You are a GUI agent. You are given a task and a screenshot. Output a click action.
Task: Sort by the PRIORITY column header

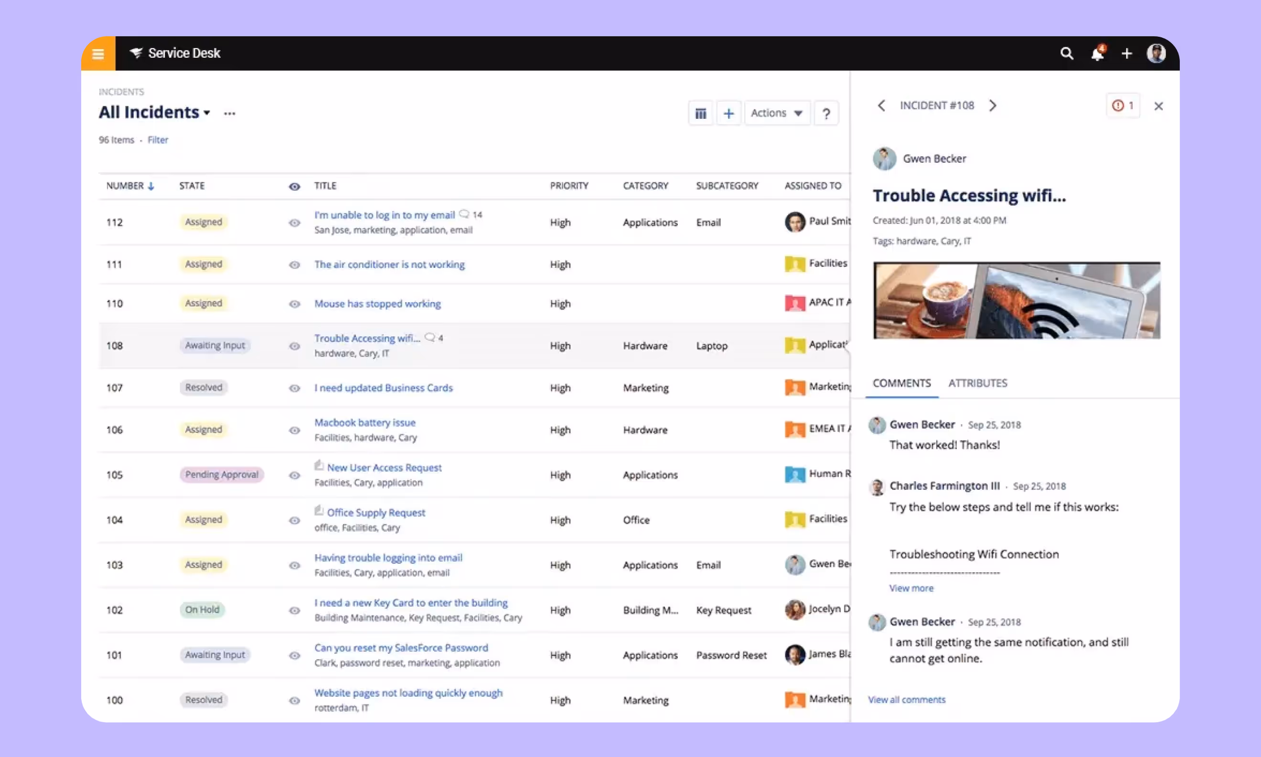pyautogui.click(x=569, y=186)
